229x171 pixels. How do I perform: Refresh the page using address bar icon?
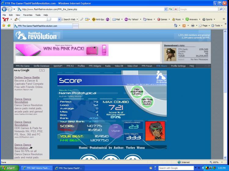pos(170,9)
